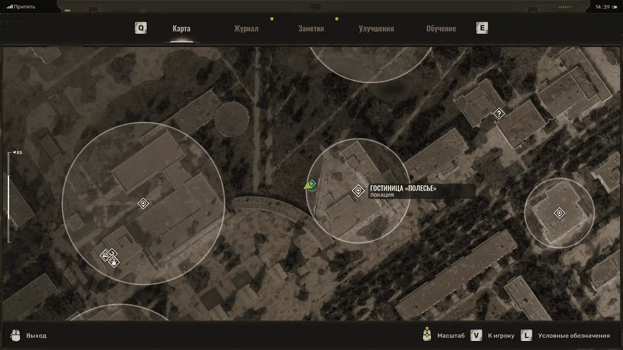This screenshot has height=350, width=623.
Task: Click location marker in right small circle
Action: (x=559, y=213)
